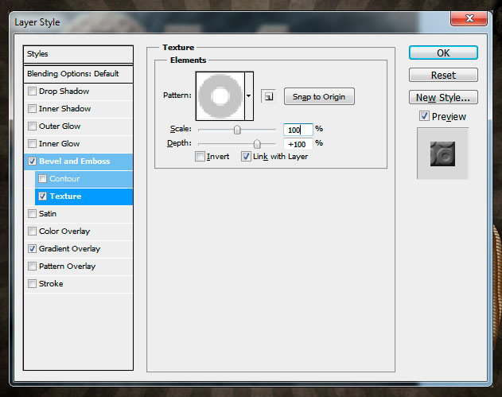
Task: Select the Drop Shadow label
Action: click(64, 91)
